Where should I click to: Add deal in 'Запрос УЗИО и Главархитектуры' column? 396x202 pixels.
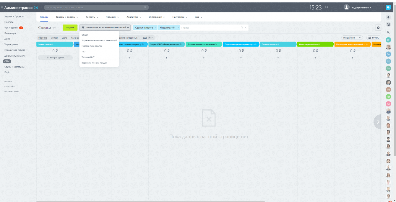click(166, 58)
